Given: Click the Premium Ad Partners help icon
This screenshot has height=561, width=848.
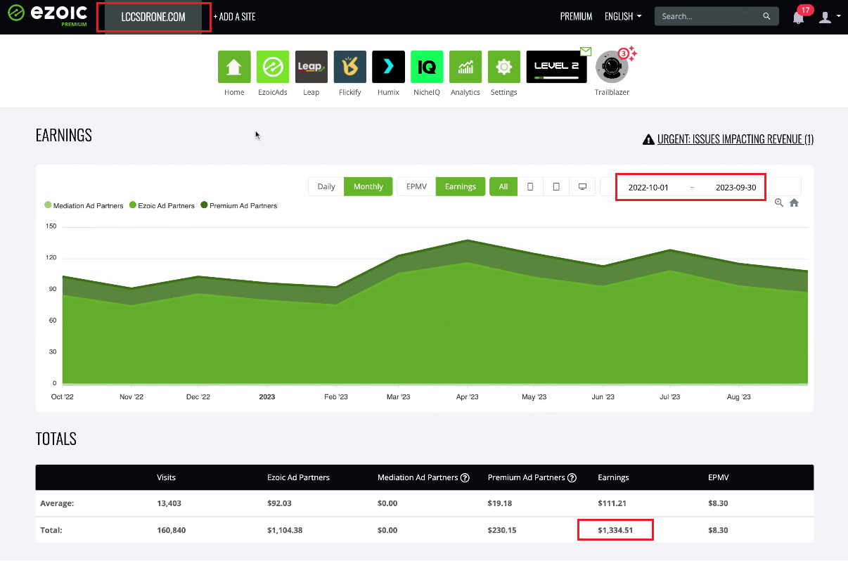Looking at the screenshot, I should click(x=572, y=477).
